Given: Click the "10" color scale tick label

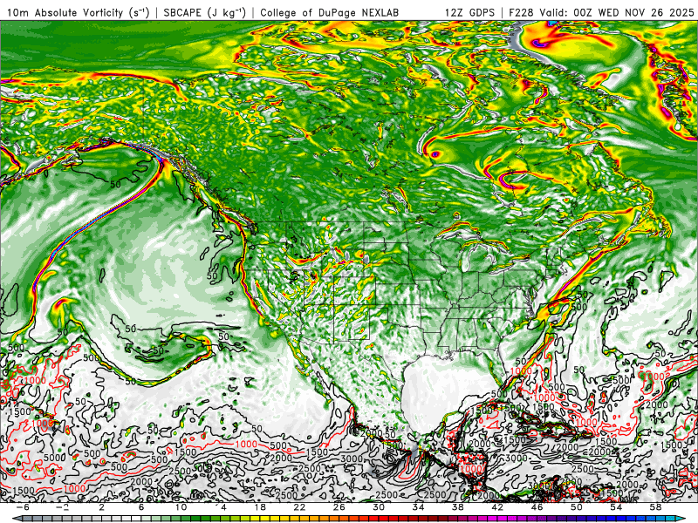Looking at the screenshot, I should (x=181, y=507).
